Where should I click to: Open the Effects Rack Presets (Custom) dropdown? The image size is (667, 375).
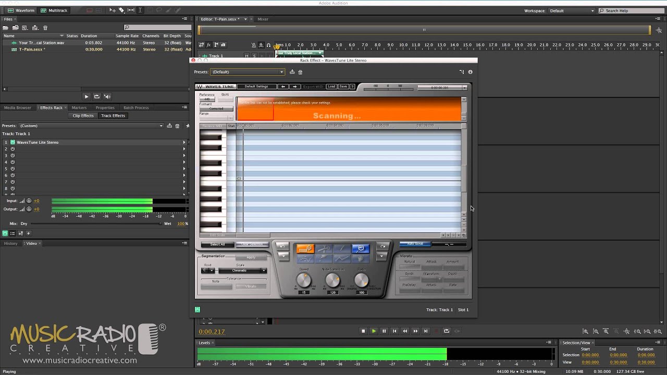pos(91,126)
